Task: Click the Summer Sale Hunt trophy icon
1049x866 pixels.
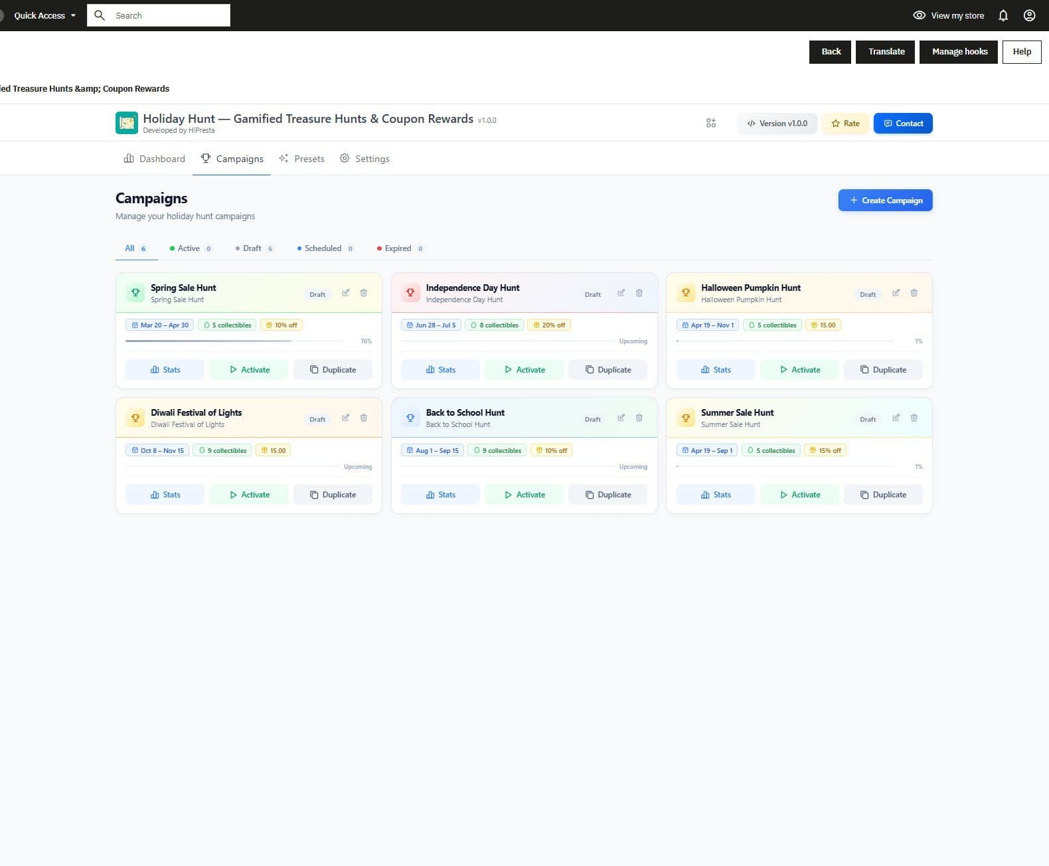Action: tap(686, 418)
